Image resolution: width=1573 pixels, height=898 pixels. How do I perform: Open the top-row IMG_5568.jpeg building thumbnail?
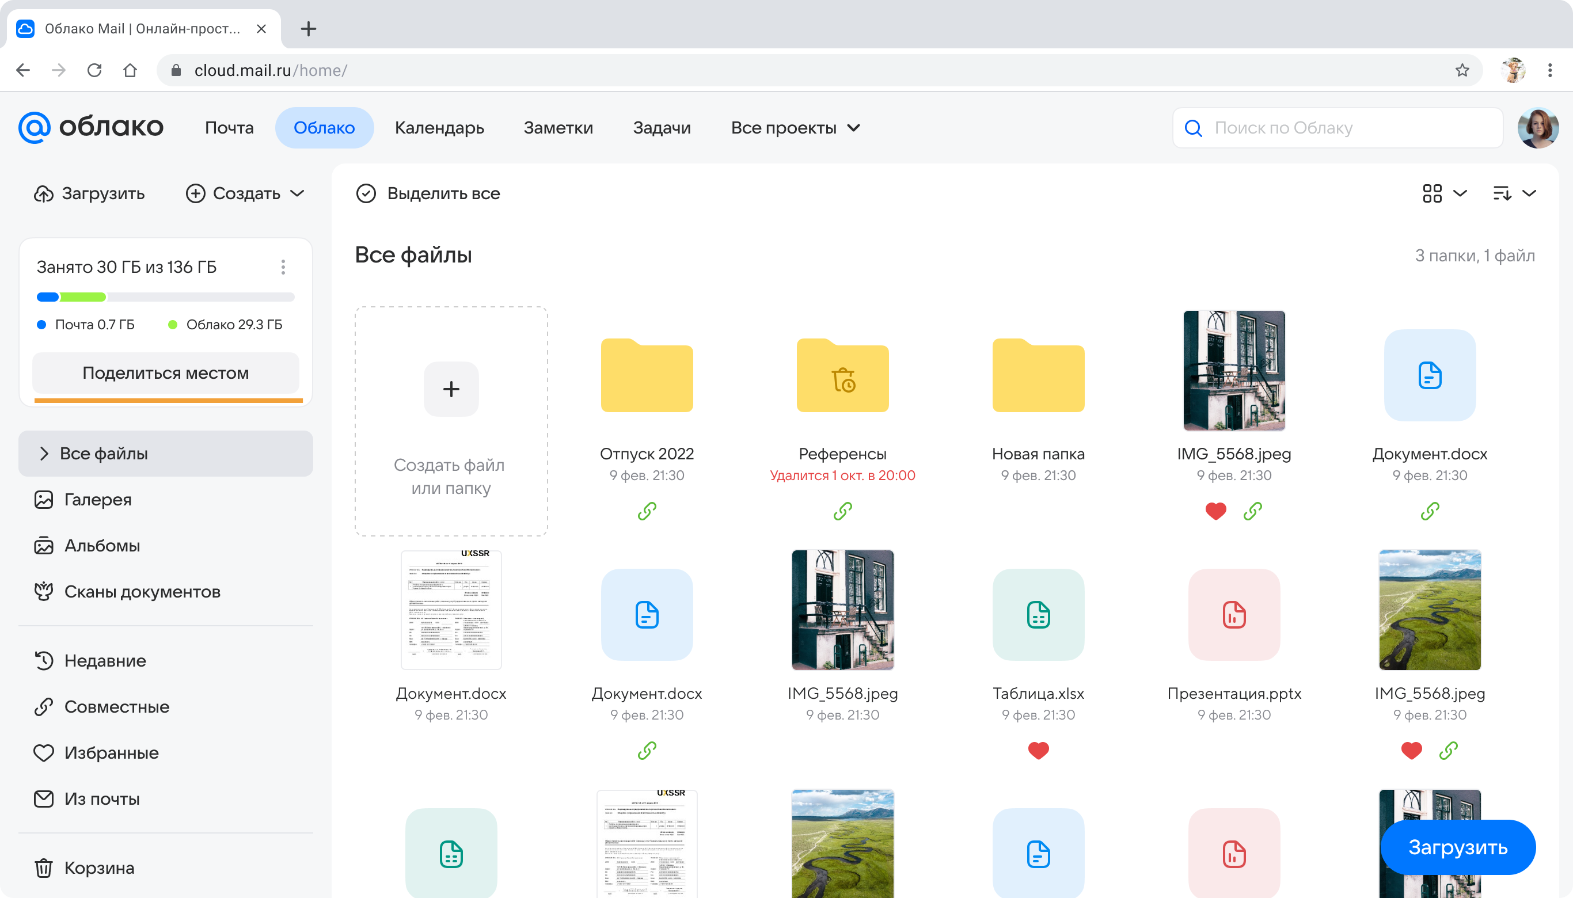click(1234, 370)
